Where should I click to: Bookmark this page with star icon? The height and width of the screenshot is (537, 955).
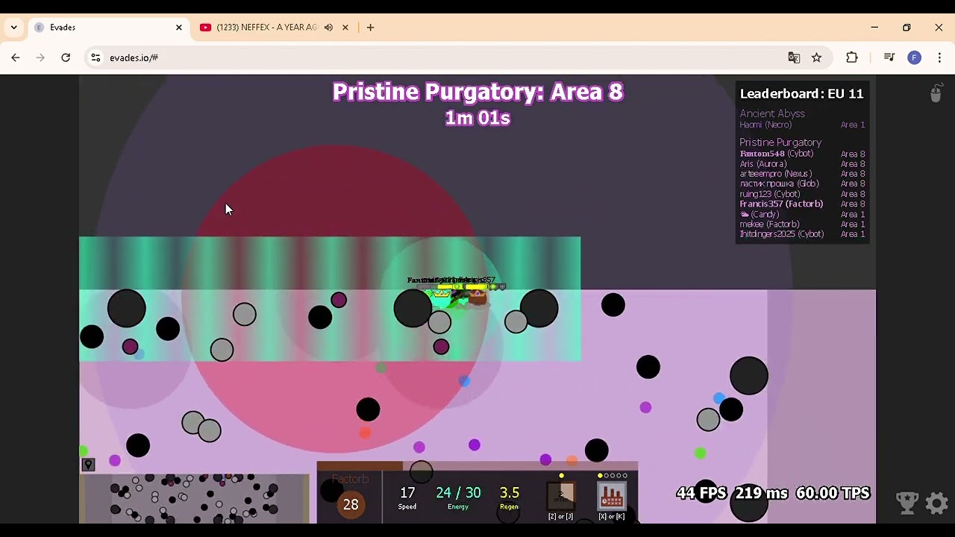click(x=817, y=57)
